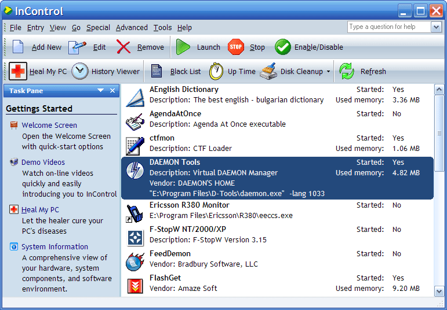
Task: Open the File menu
Action: coord(16,28)
